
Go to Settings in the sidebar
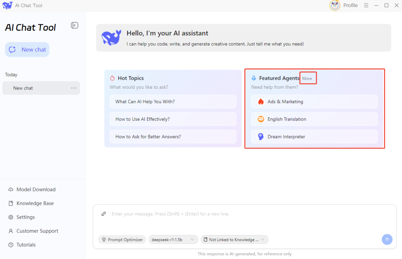click(x=26, y=217)
